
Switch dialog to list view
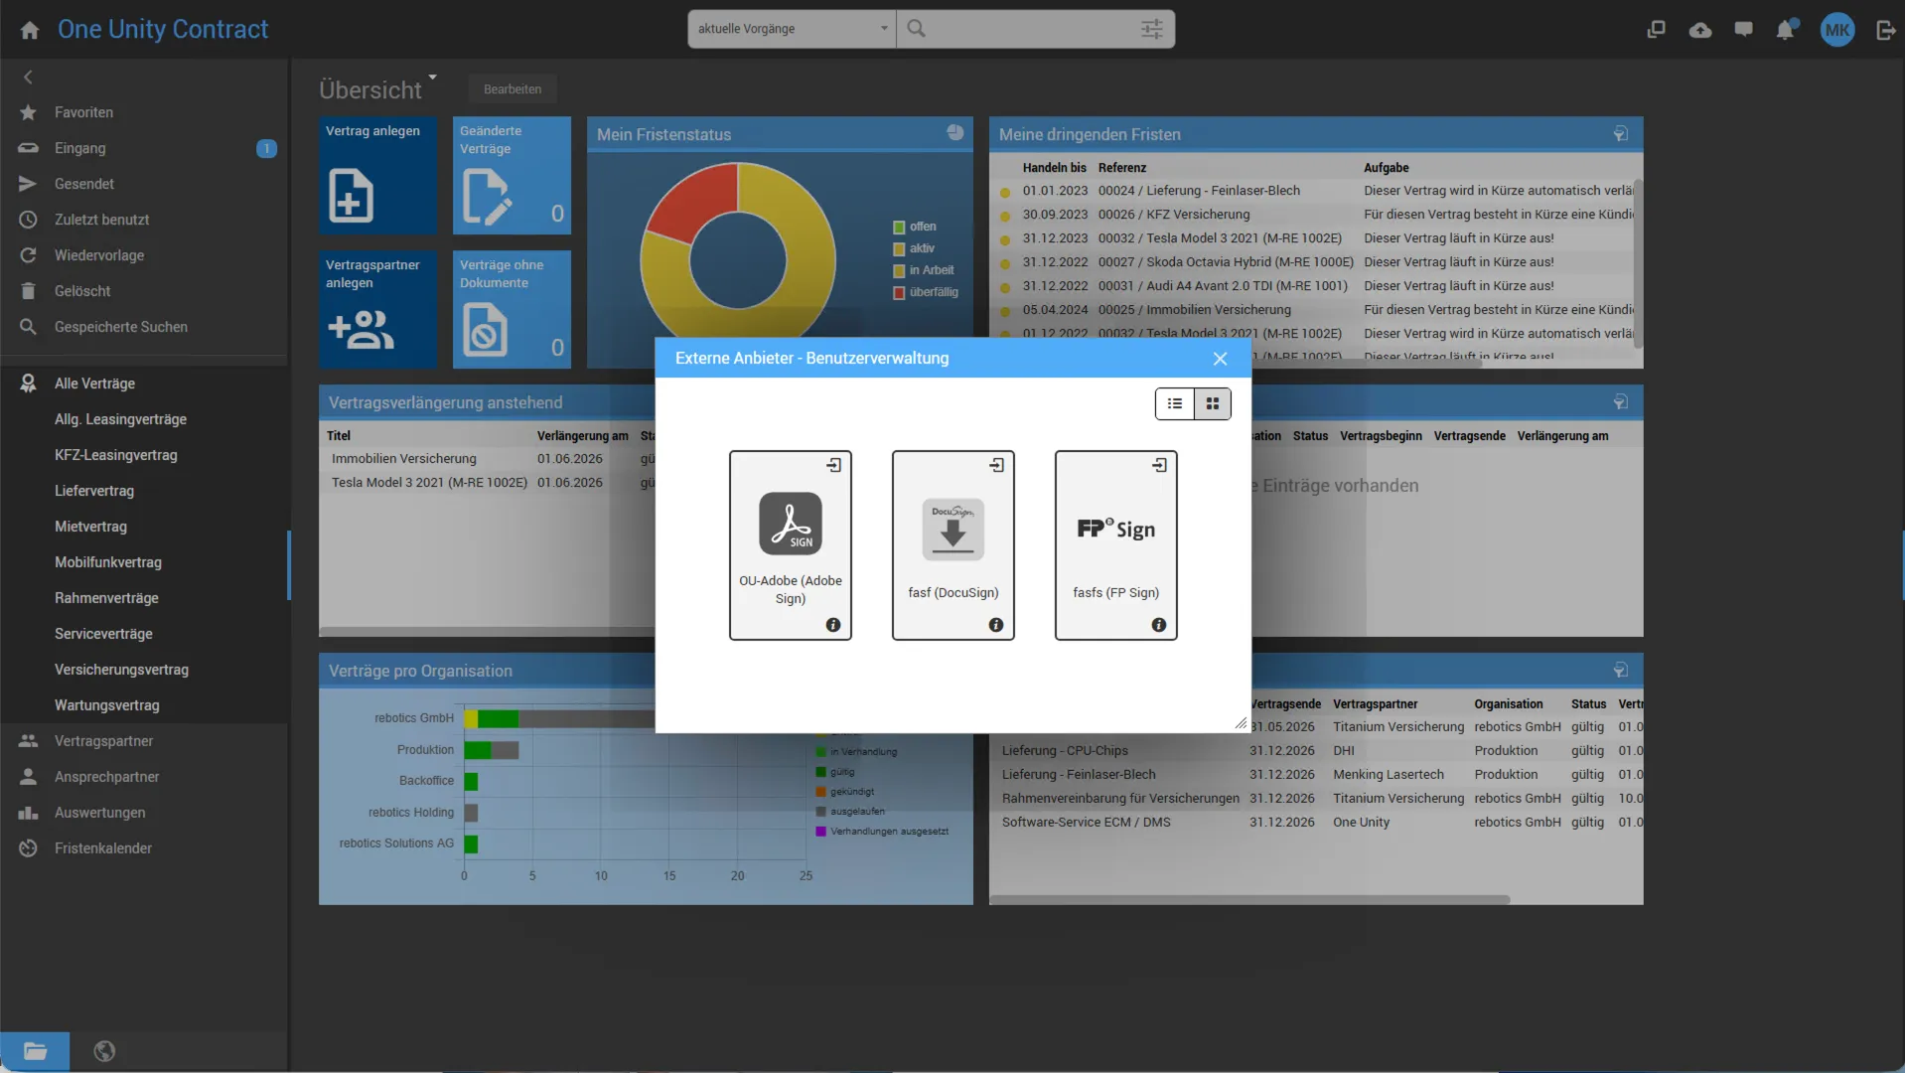click(x=1175, y=403)
